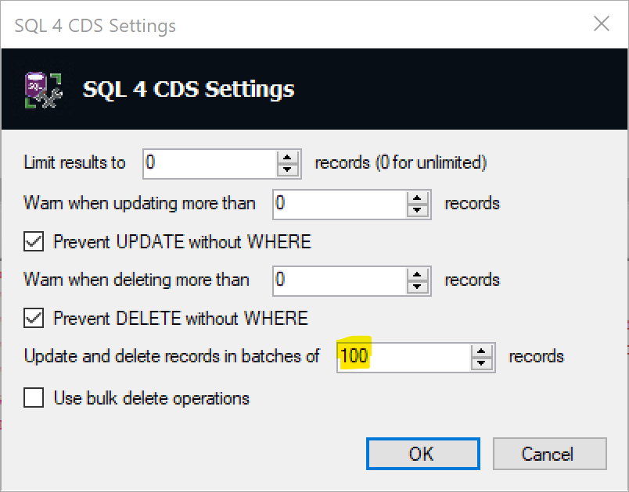Decrease the Limit results to value

click(289, 169)
